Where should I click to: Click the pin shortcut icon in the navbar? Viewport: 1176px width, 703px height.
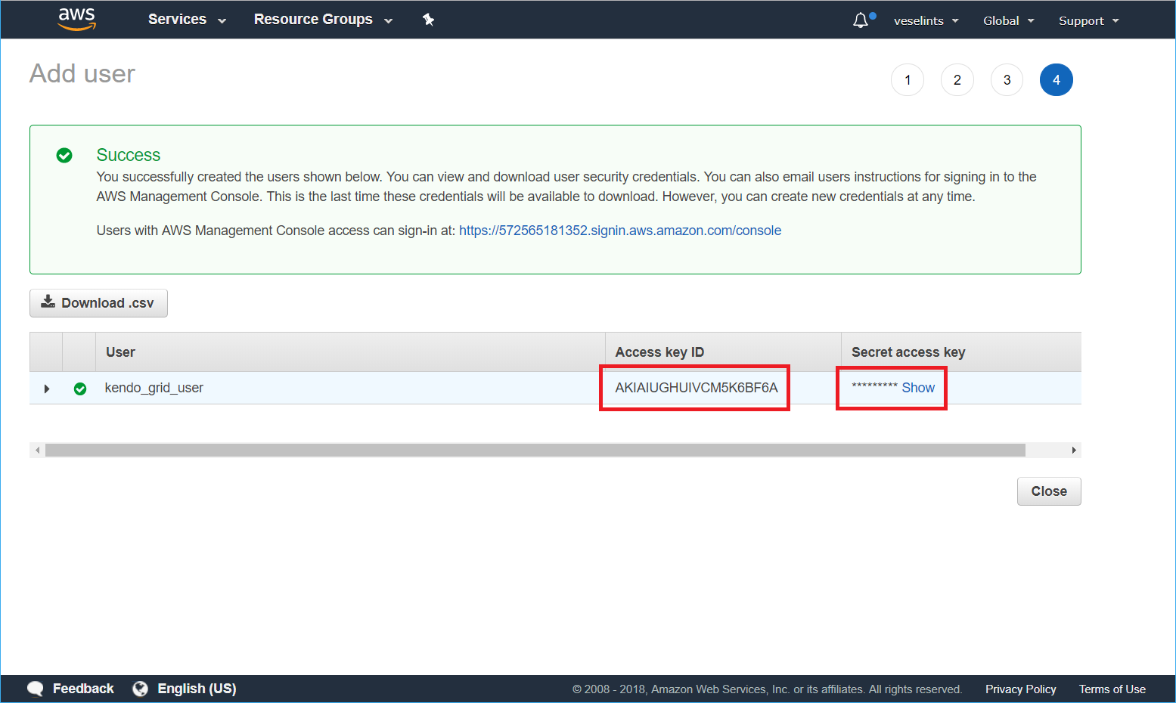click(428, 20)
